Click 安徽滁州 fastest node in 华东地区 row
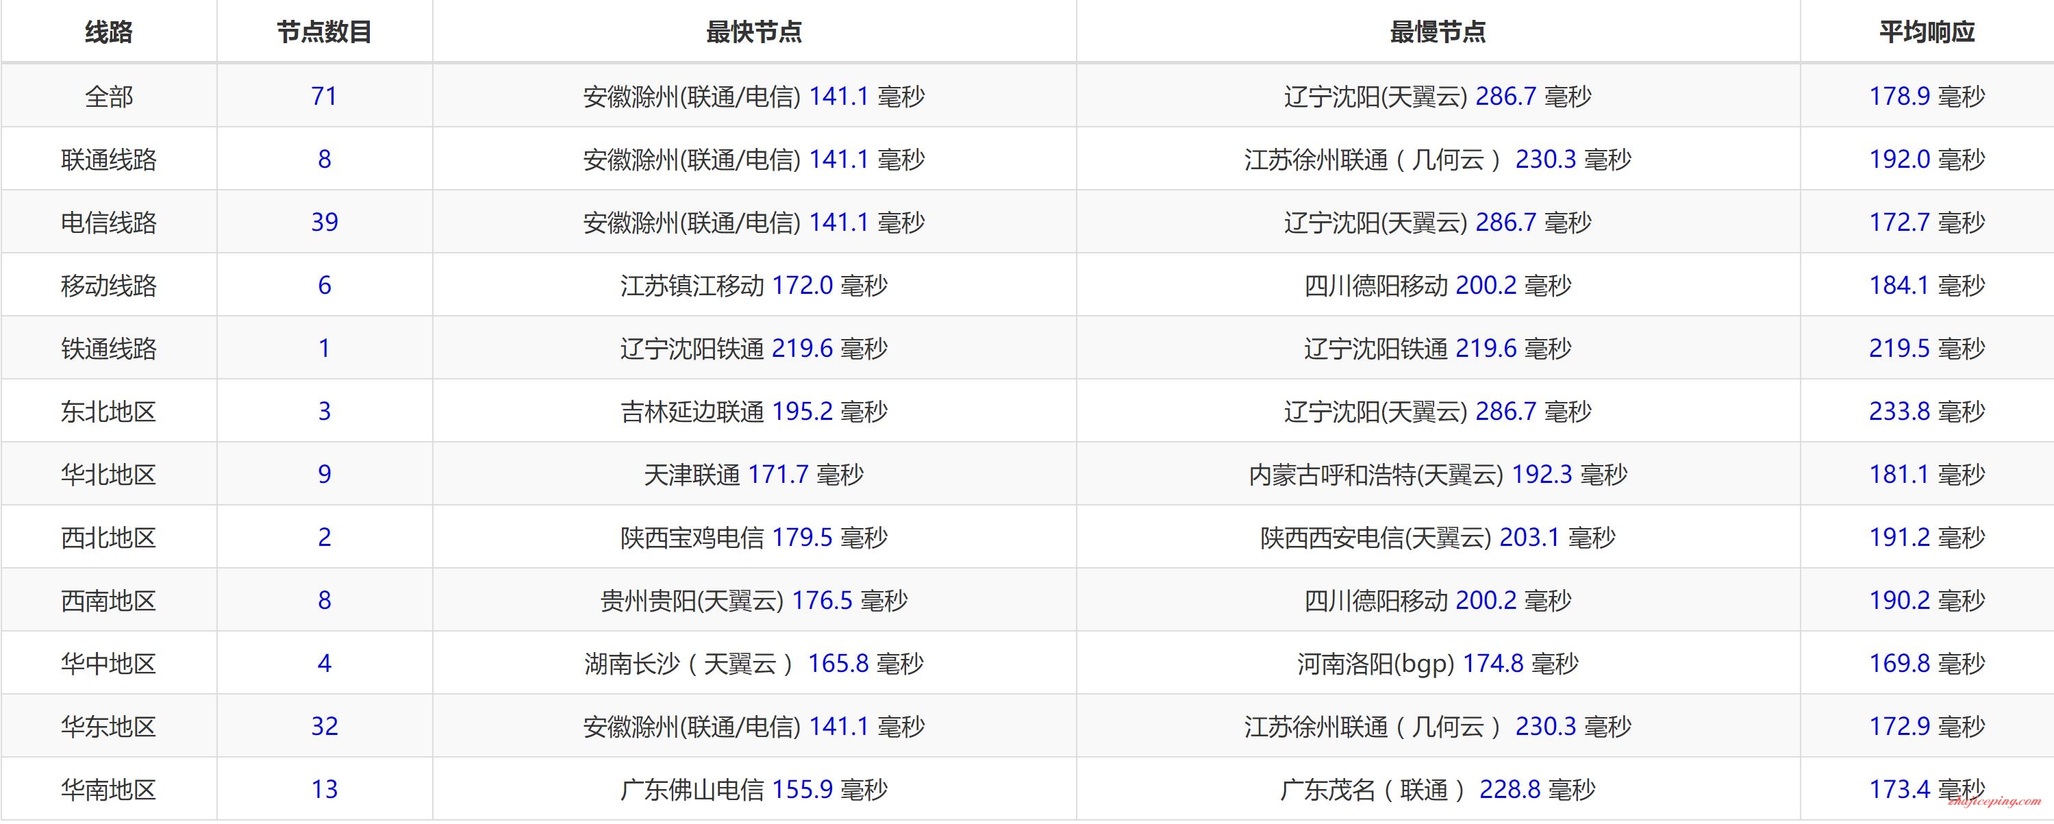 pyautogui.click(x=754, y=727)
